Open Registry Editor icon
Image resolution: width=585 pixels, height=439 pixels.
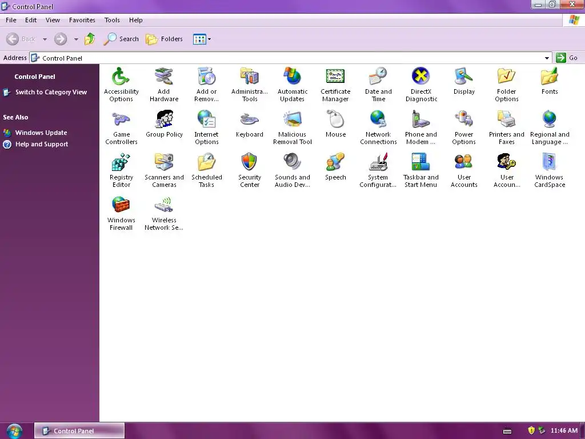[x=121, y=170]
